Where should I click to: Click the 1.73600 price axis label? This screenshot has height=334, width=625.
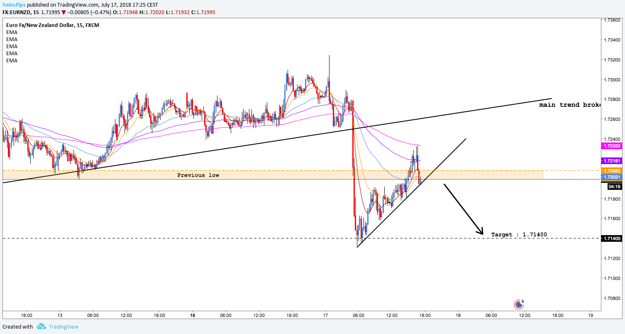[612, 20]
